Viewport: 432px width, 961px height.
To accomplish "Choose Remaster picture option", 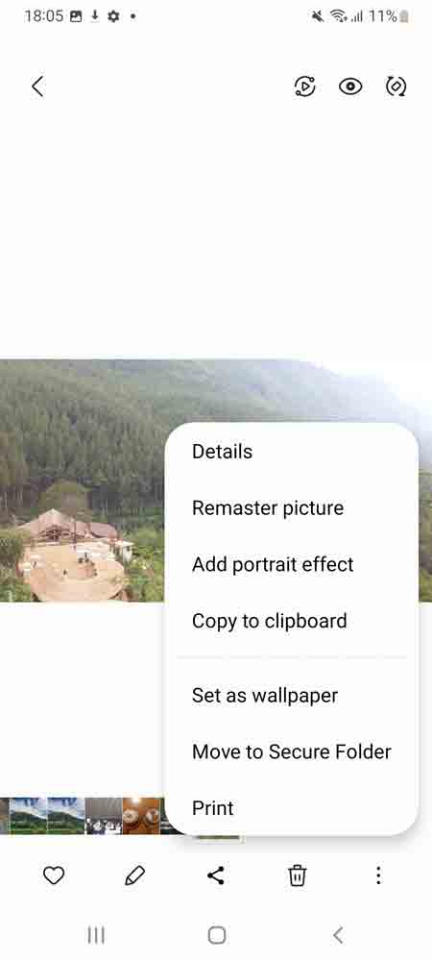I will tap(268, 508).
